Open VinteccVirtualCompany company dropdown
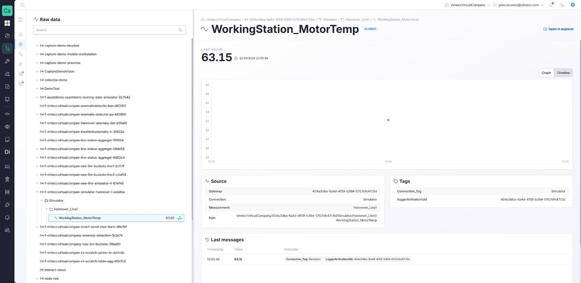This screenshot has width=581, height=283. coord(468,5)
